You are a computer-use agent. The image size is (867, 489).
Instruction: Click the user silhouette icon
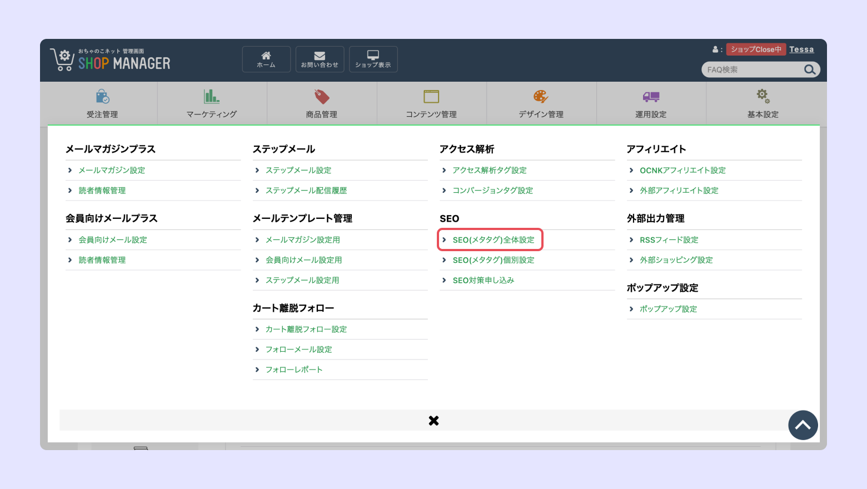click(715, 49)
